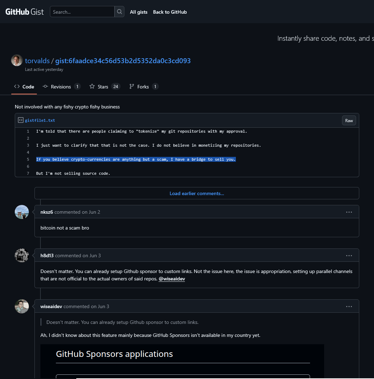Image resolution: width=374 pixels, height=379 pixels.
Task: Click the Stars count badge 24
Action: point(116,87)
